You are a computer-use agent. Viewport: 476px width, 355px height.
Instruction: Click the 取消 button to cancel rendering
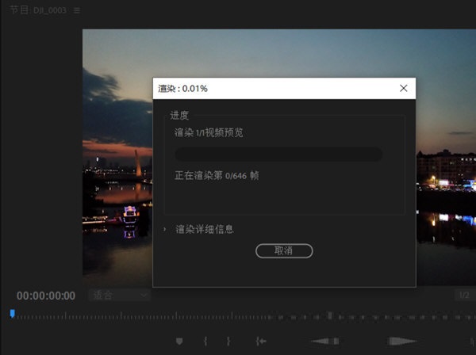[x=284, y=250]
